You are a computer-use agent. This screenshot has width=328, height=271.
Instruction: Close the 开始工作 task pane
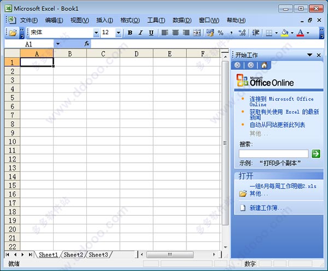[x=319, y=55]
